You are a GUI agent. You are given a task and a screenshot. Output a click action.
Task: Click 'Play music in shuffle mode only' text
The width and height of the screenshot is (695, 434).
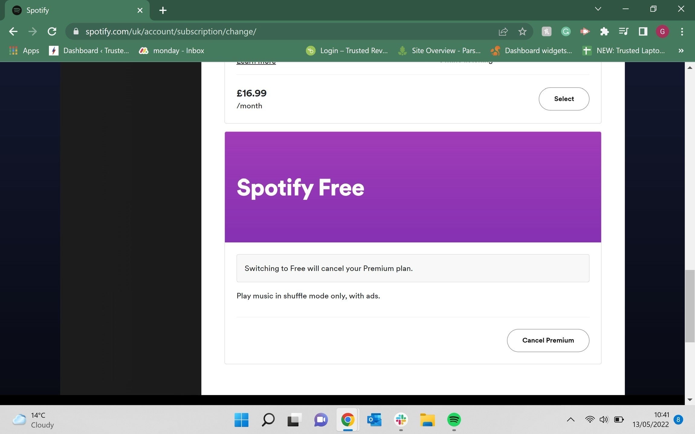pyautogui.click(x=308, y=296)
